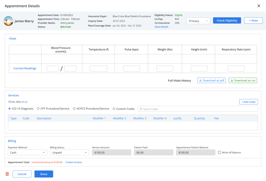The height and width of the screenshot is (181, 266).
Task: Expand the Payment Method dropdown
Action: [x=27, y=152]
